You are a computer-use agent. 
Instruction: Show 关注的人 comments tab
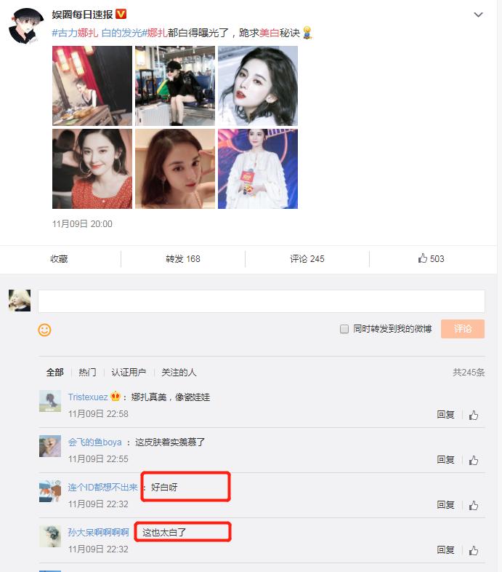tap(179, 372)
